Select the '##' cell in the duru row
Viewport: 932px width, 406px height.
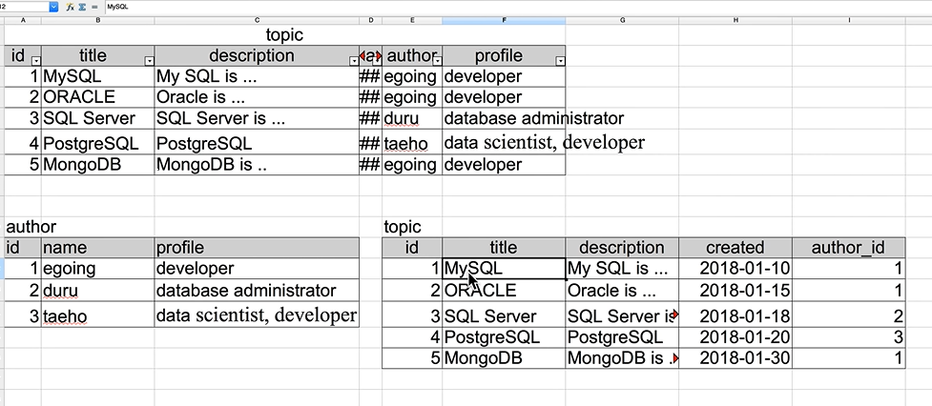(371, 118)
